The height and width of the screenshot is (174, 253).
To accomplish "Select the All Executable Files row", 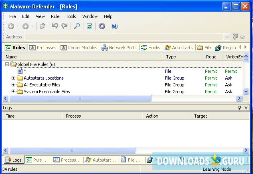I will pos(123,85).
